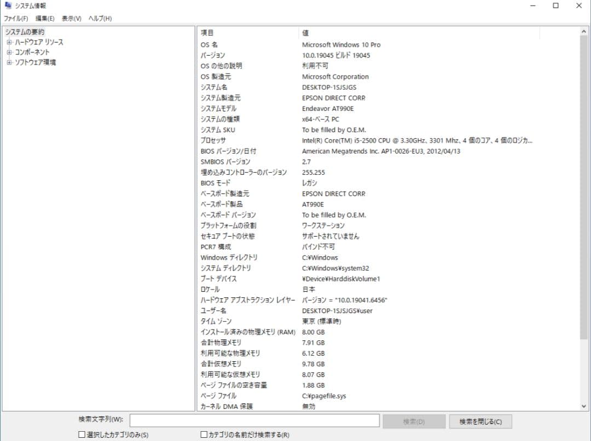This screenshot has height=441, width=591.
Task: Select the PCR7 構成 row label
Action: [216, 247]
